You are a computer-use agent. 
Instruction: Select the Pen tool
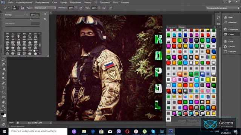pos(3,83)
